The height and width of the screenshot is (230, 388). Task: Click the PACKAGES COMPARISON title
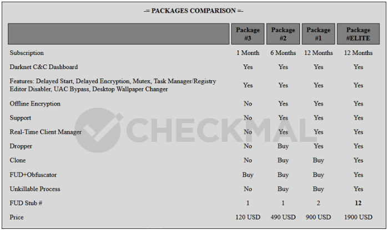[194, 11]
